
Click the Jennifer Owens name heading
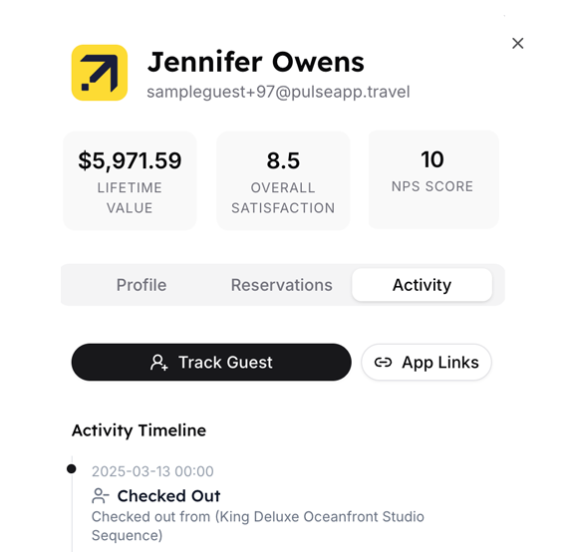(x=256, y=62)
